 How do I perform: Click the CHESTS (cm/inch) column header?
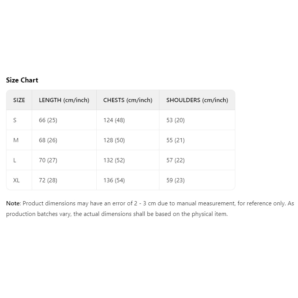[128, 100]
